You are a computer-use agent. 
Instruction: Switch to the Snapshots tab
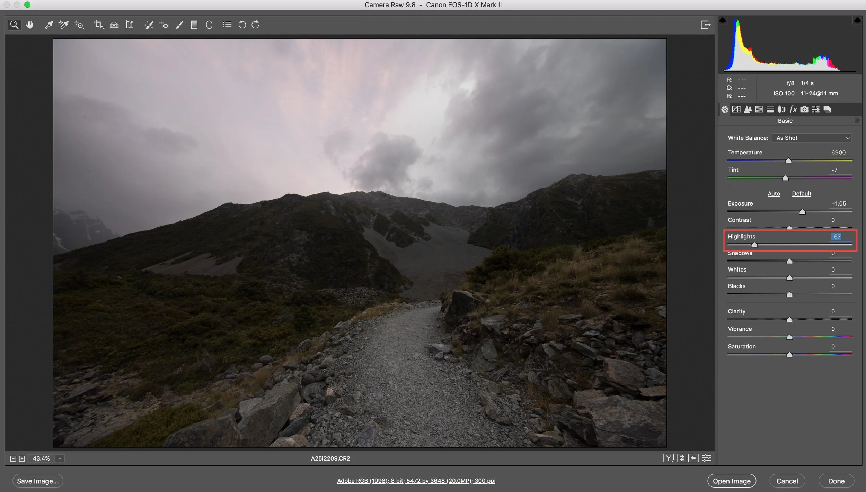(x=828, y=109)
